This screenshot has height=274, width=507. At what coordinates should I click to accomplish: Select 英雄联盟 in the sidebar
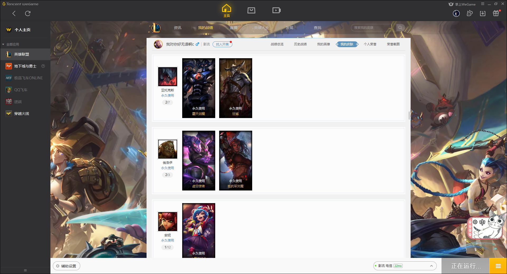pyautogui.click(x=25, y=54)
